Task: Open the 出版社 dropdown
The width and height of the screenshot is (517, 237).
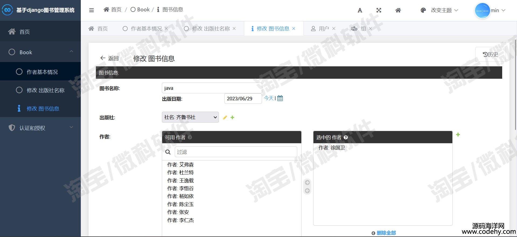Action: pyautogui.click(x=190, y=117)
